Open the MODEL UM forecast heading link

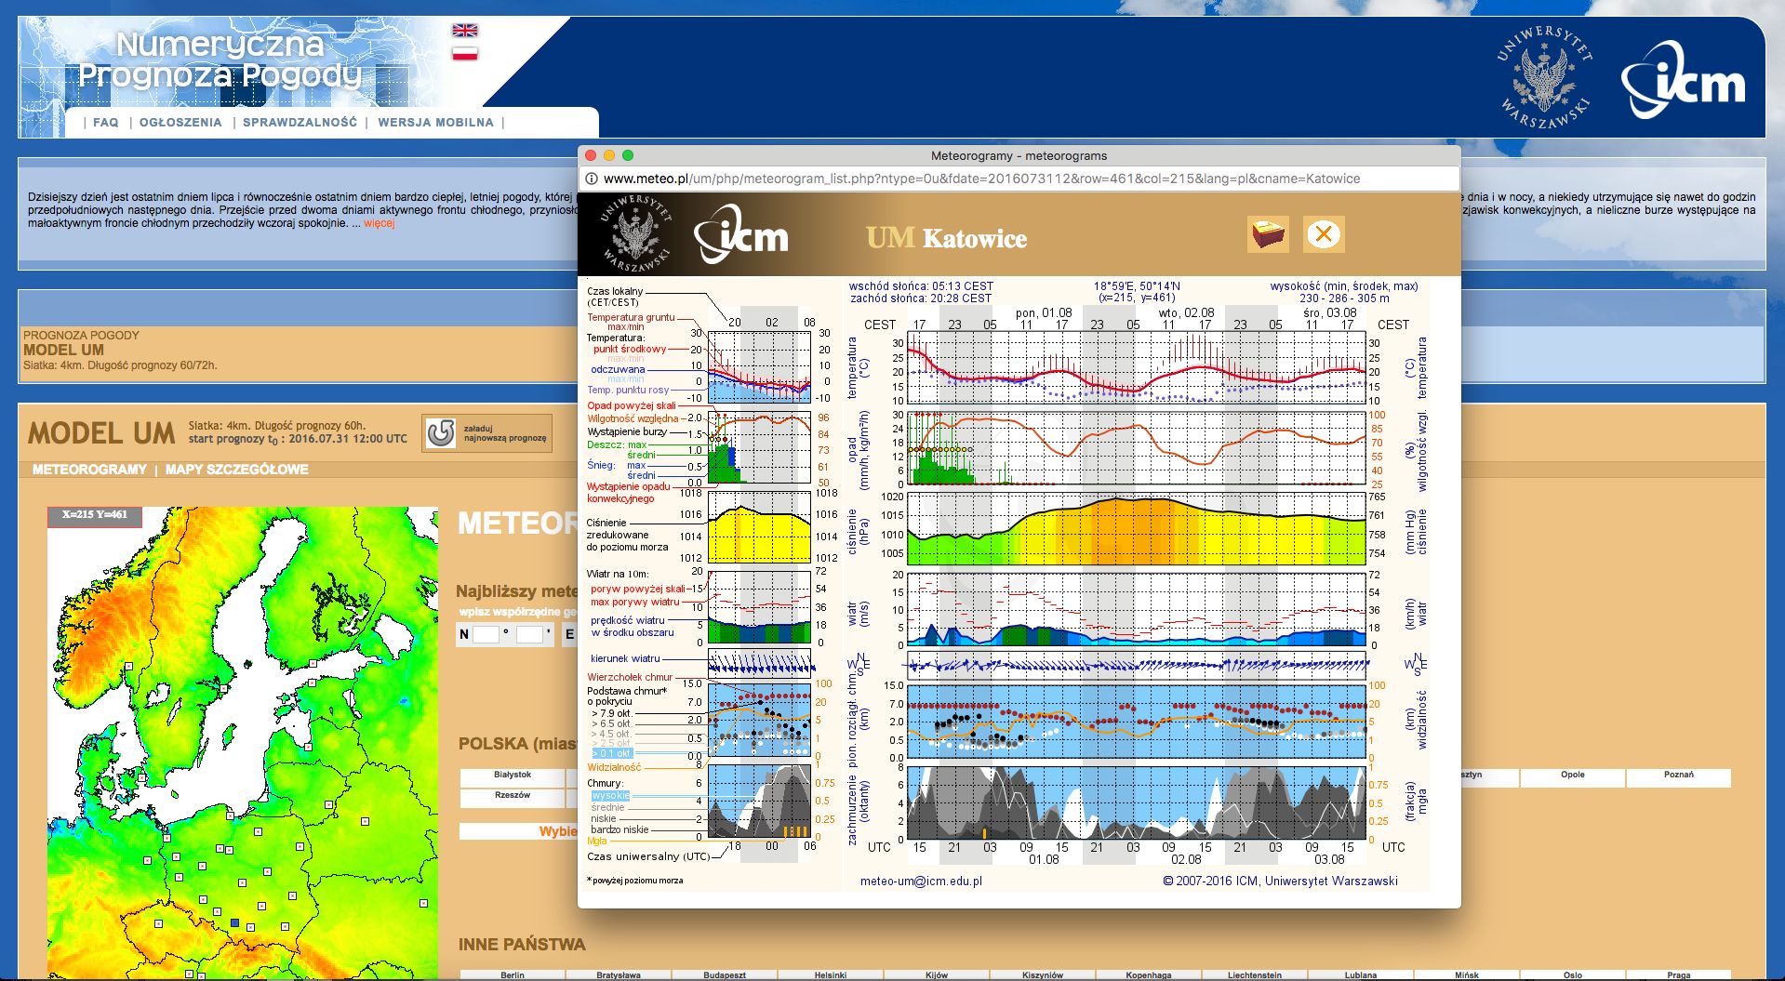pos(63,350)
